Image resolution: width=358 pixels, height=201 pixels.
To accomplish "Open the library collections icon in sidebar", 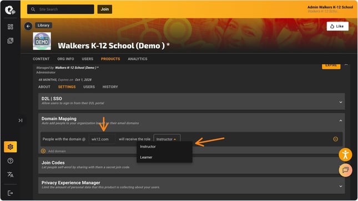I will coord(11,41).
